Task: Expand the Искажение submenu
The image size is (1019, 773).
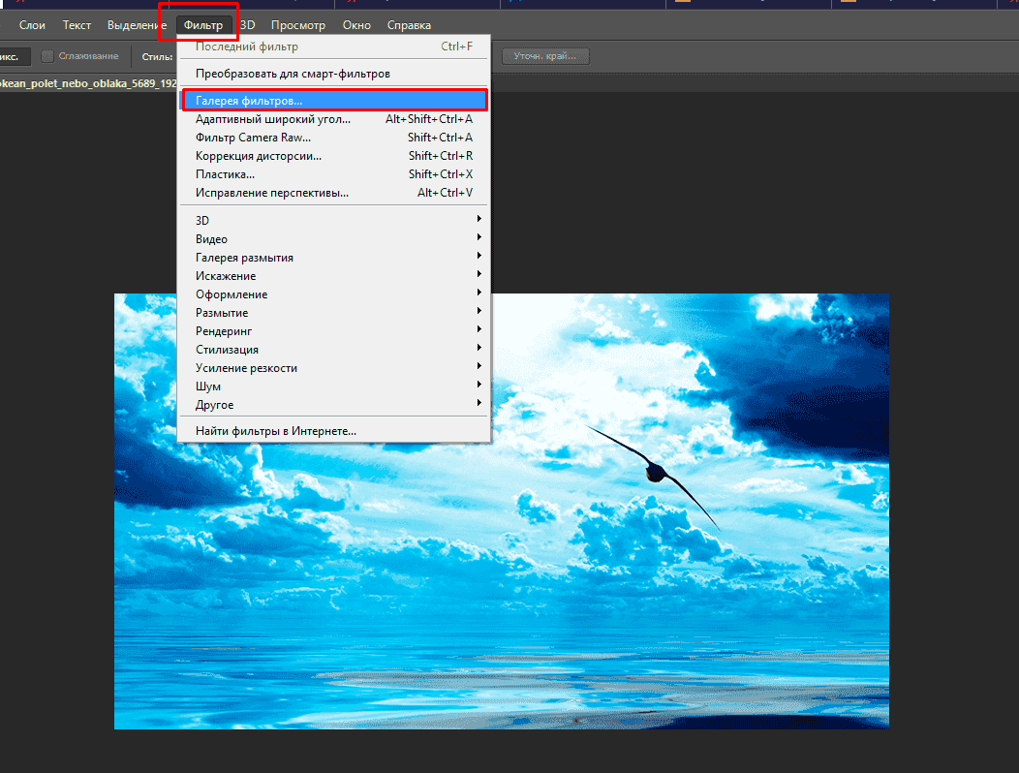Action: (226, 276)
